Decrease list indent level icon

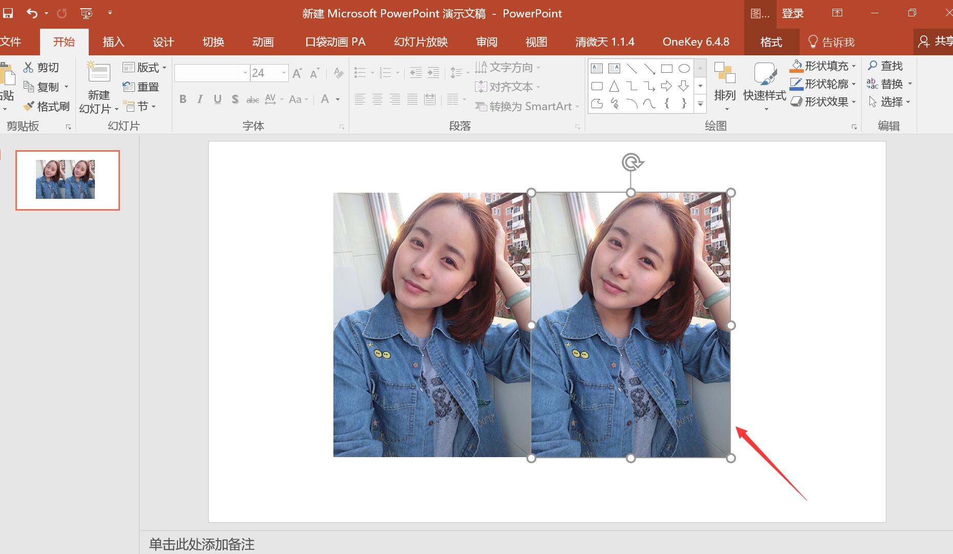pos(415,73)
